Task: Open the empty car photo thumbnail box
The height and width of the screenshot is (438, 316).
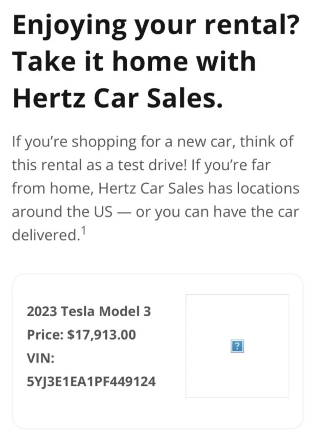Action: [237, 346]
